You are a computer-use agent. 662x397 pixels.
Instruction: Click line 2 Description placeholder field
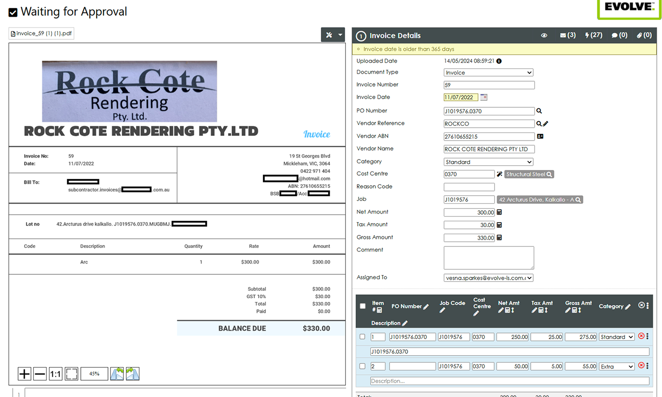tap(510, 381)
